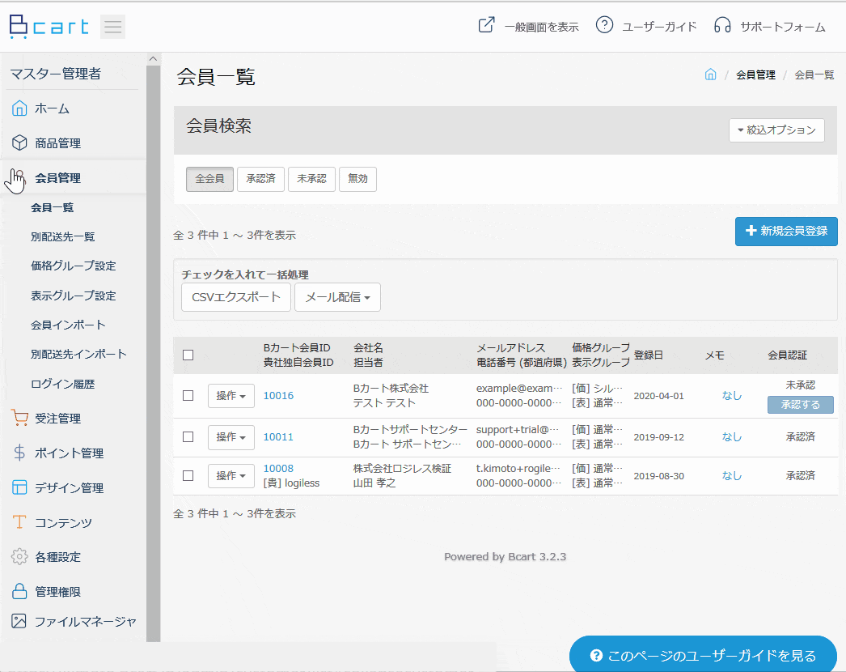Open the 絞込オプション dropdown

[x=776, y=130]
